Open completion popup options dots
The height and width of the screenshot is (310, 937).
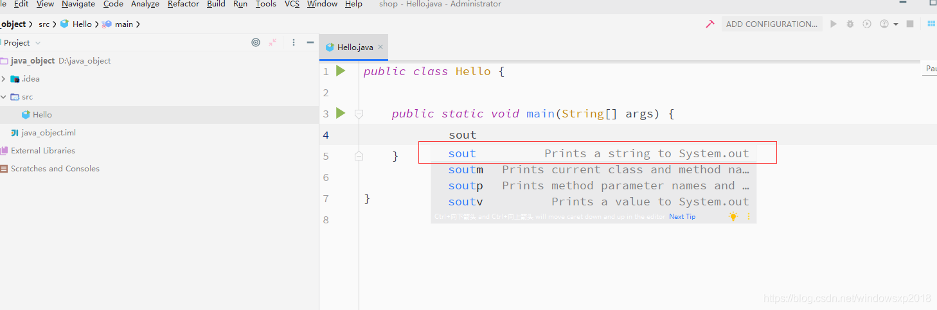pos(749,217)
